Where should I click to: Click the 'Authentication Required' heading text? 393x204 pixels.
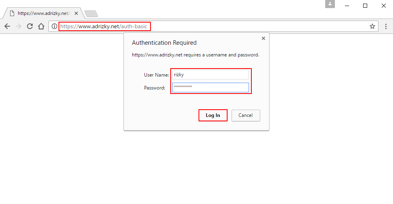[164, 43]
